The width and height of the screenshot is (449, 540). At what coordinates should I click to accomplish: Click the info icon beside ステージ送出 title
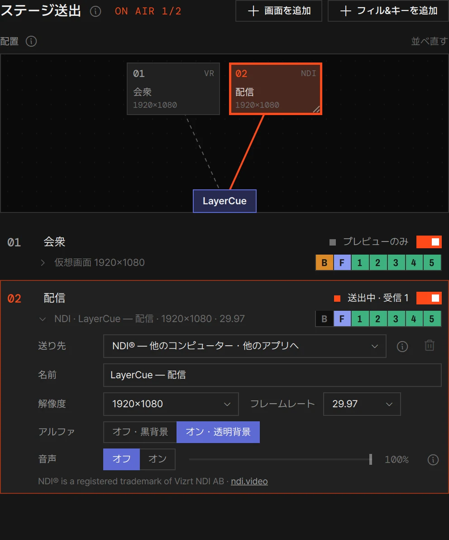click(x=96, y=11)
